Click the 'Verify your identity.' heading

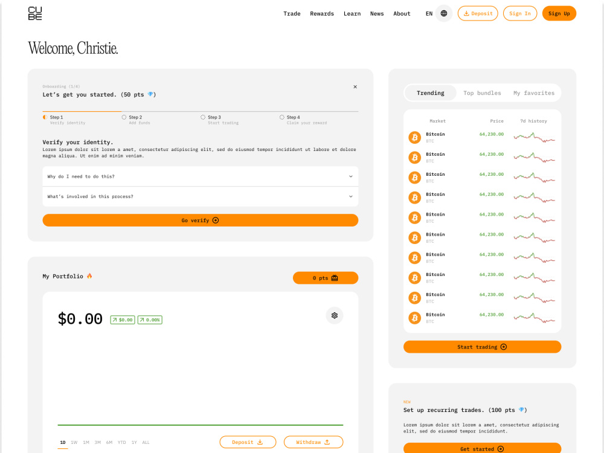click(x=78, y=142)
